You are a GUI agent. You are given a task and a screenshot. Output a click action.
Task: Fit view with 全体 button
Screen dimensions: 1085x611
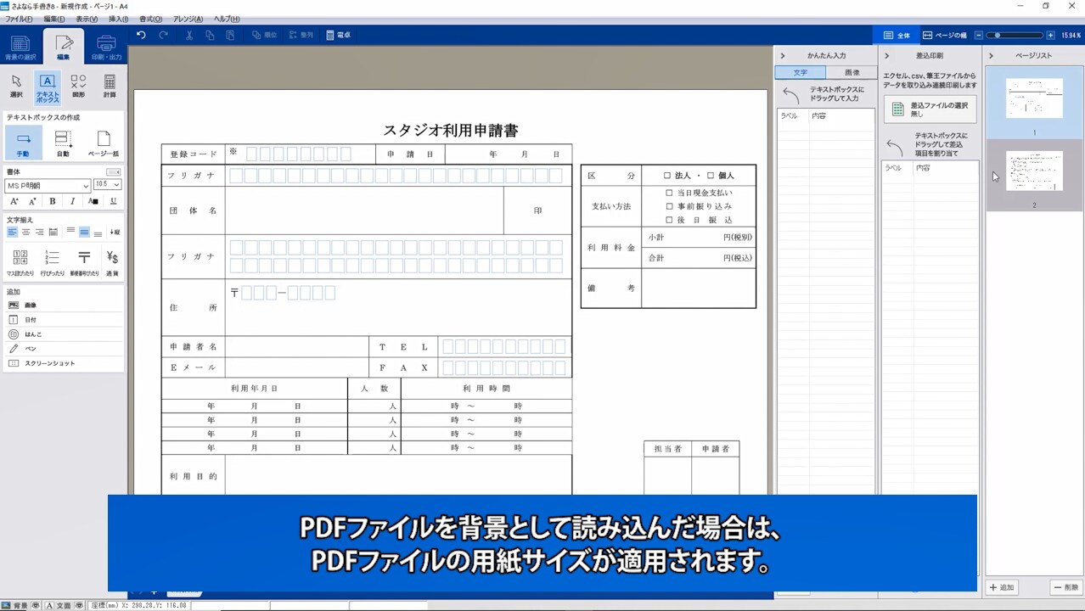click(x=896, y=35)
